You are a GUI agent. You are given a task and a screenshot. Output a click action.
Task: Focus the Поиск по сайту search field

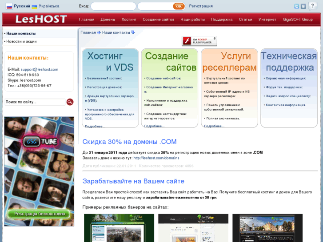(x=35, y=102)
